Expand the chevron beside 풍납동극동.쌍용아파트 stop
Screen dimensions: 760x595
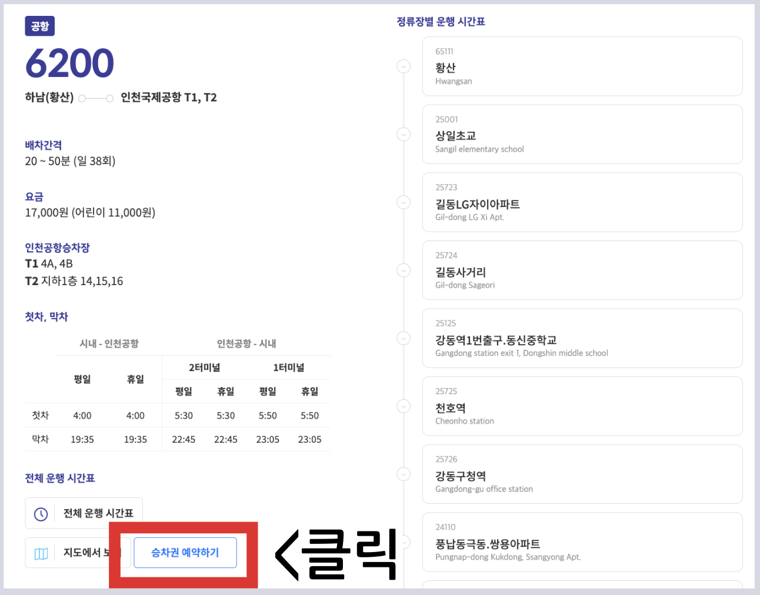tap(404, 542)
